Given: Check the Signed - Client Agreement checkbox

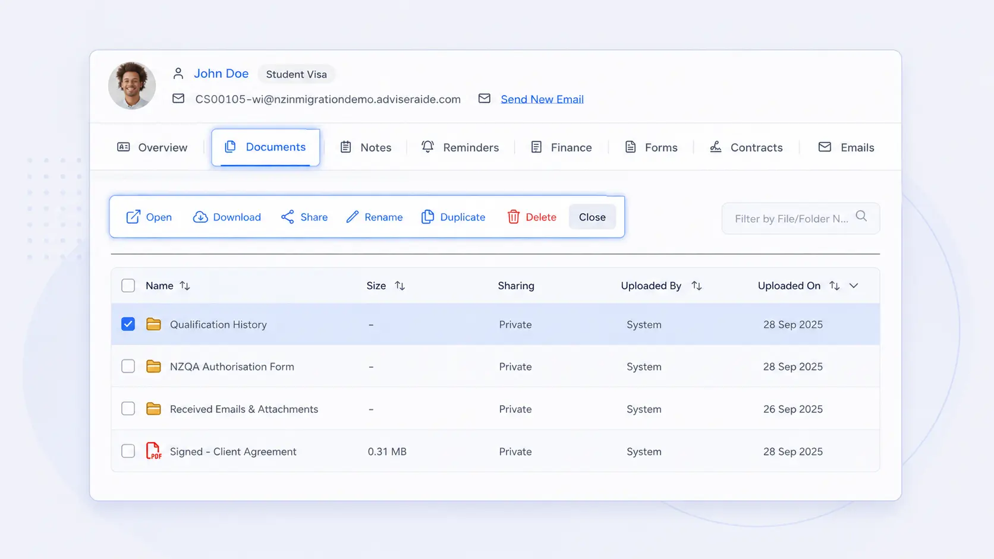Looking at the screenshot, I should pyautogui.click(x=128, y=451).
